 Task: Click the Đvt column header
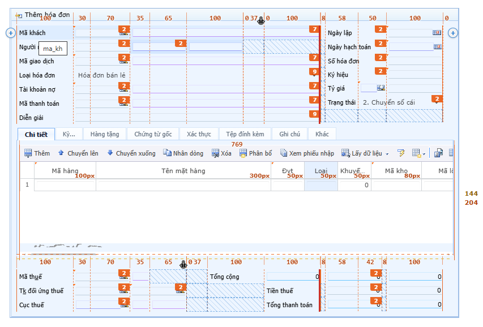pyautogui.click(x=288, y=171)
